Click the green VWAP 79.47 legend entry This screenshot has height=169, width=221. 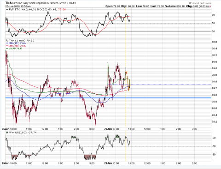click(14, 48)
